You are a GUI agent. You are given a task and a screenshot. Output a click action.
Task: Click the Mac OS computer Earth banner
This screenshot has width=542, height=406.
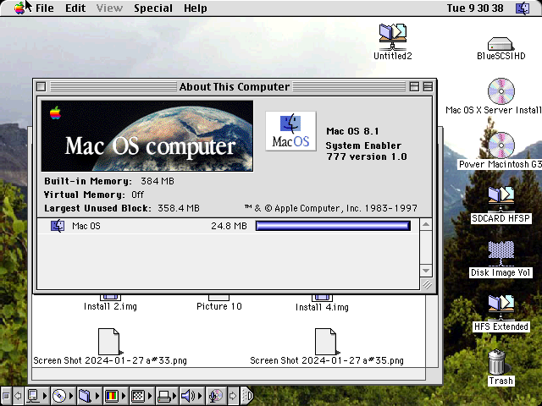click(147, 135)
